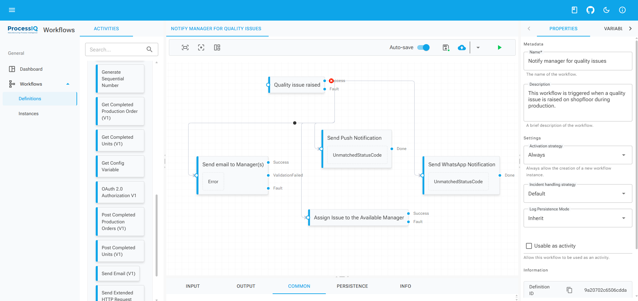
Task: Open the Variables tab
Action: click(613, 29)
